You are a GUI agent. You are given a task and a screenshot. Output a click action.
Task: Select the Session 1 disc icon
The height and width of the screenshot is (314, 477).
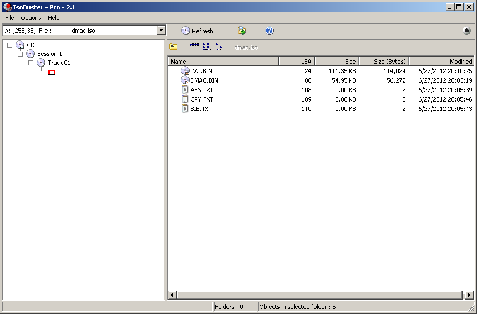[x=31, y=54]
